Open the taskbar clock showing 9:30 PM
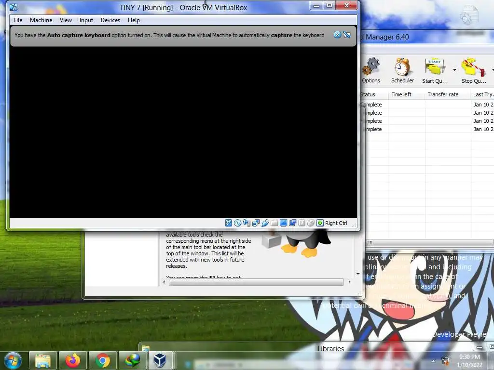494x370 pixels. 470,361
